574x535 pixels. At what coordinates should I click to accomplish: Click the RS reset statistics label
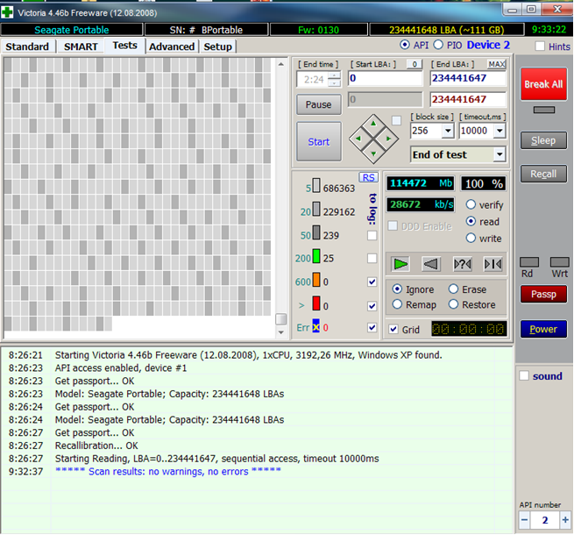(368, 178)
